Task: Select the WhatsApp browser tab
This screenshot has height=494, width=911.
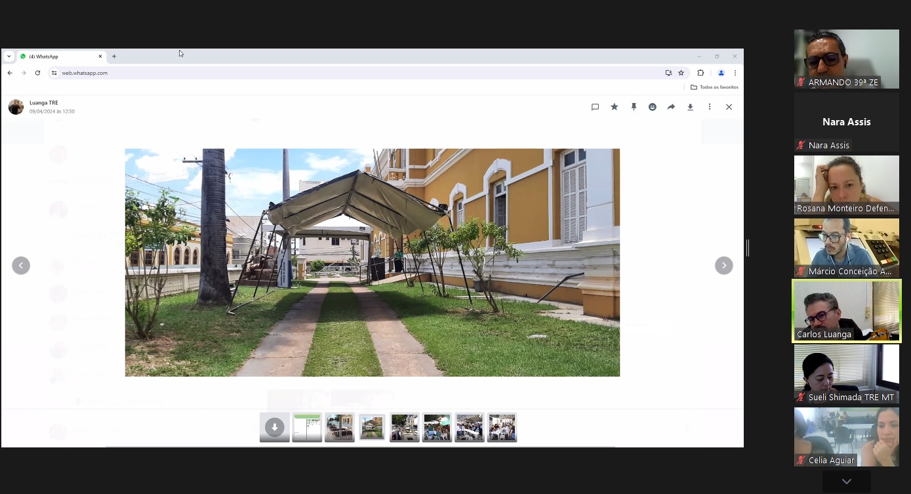Action: (59, 56)
